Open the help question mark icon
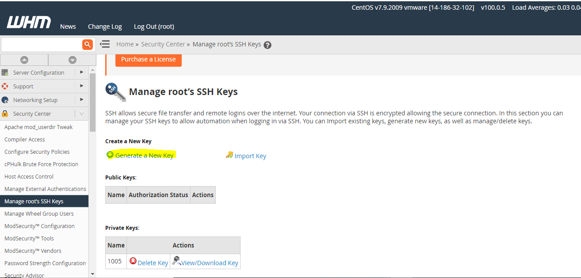Image resolution: width=581 pixels, height=278 pixels. coord(267,45)
